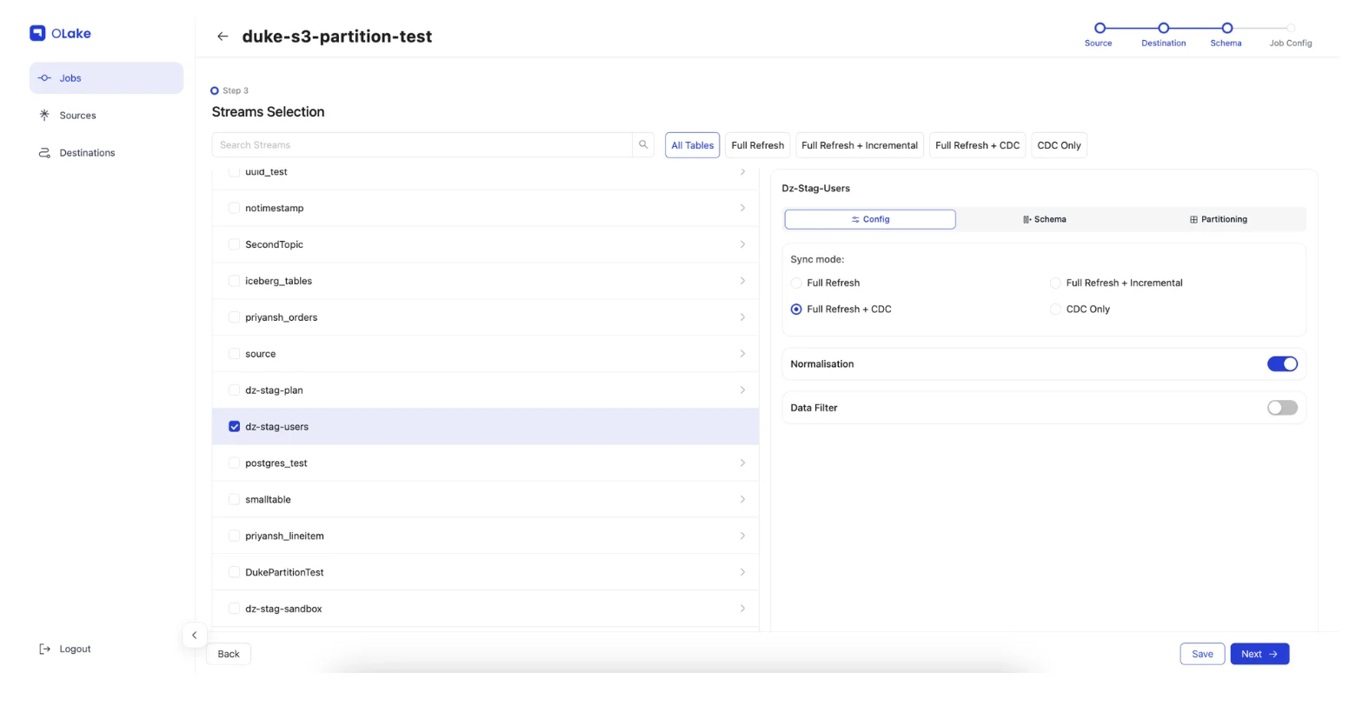
Task: Click the Next button
Action: (1259, 654)
